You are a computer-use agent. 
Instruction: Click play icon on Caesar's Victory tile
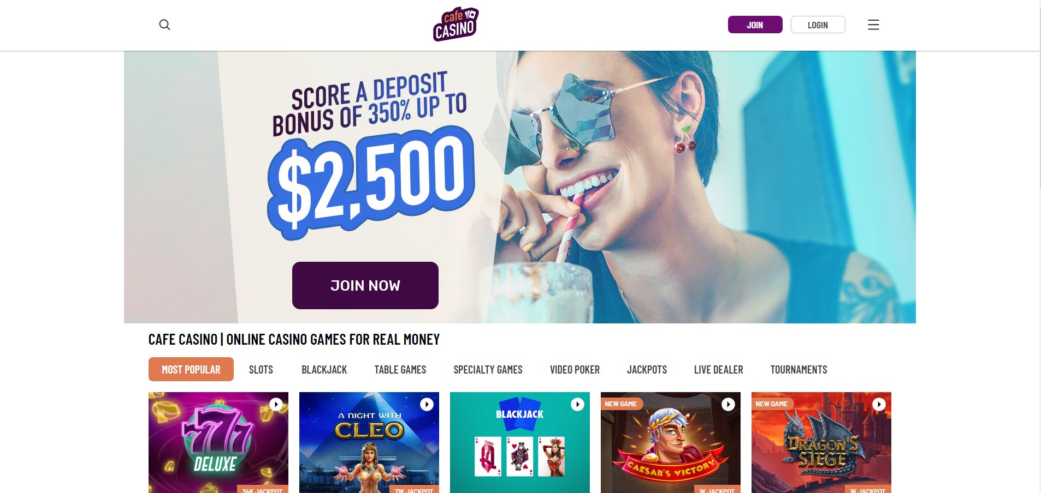pos(728,404)
